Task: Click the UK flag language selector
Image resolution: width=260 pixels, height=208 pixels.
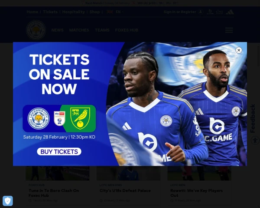Action: [110, 12]
